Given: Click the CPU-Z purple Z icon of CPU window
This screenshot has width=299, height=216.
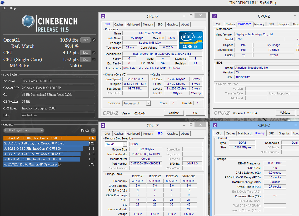Looking at the screenshot, I should (103, 16).
